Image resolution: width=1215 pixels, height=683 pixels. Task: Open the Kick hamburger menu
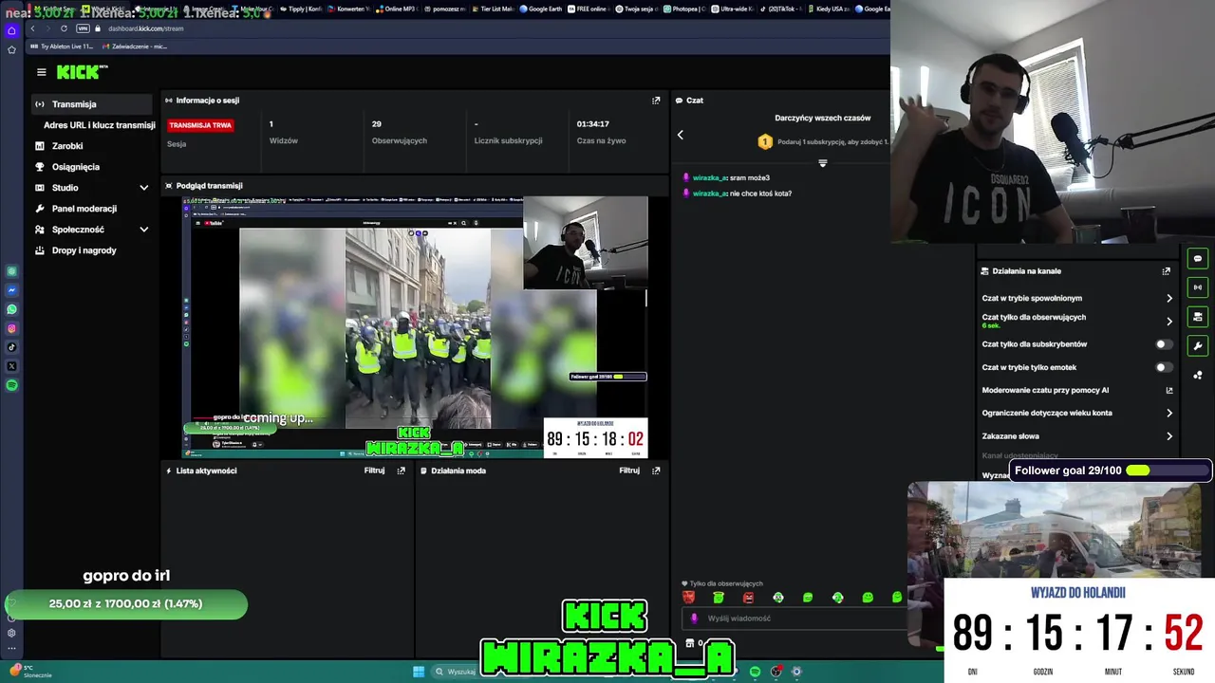click(41, 72)
